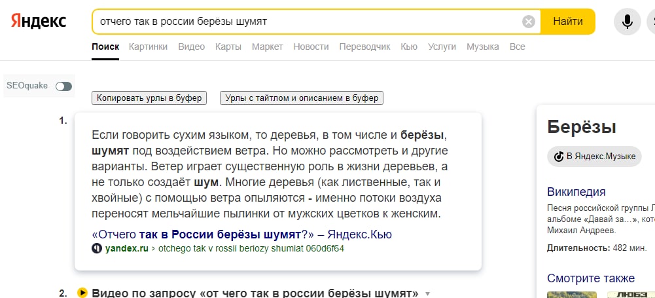Screen dimensions: 655x298
Task: Click the yellow video play icon in result 2
Action: point(82,293)
